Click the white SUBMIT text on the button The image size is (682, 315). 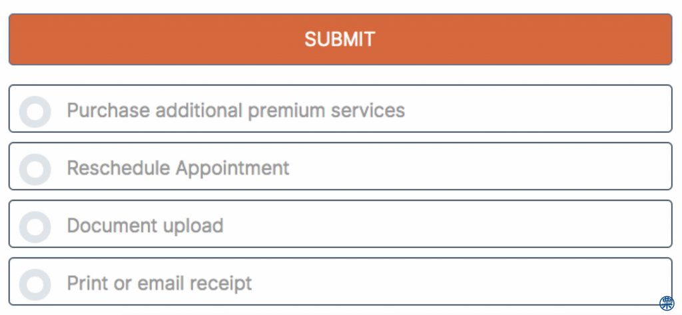tap(340, 39)
